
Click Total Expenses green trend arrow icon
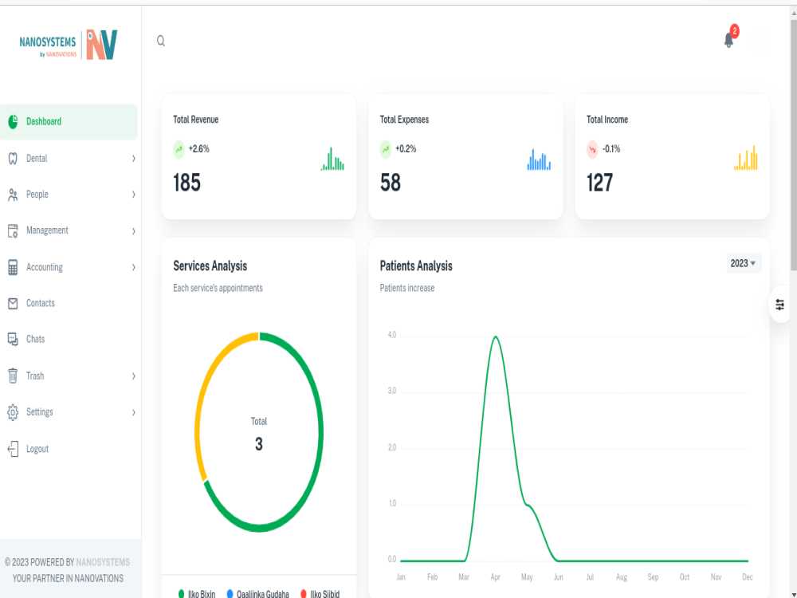[x=386, y=150]
